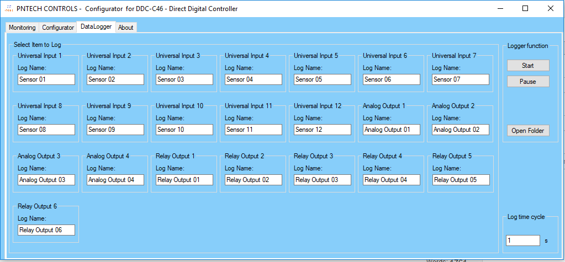Focus the Analog Output 01 name field
The height and width of the screenshot is (262, 565).
click(x=392, y=130)
